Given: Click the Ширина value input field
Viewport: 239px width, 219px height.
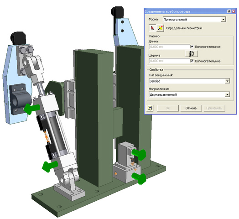Looking at the screenshot, I should tap(169, 61).
